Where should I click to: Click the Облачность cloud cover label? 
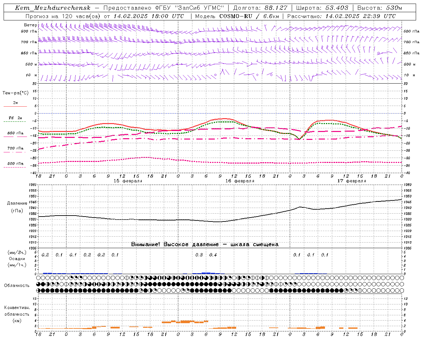(17, 286)
